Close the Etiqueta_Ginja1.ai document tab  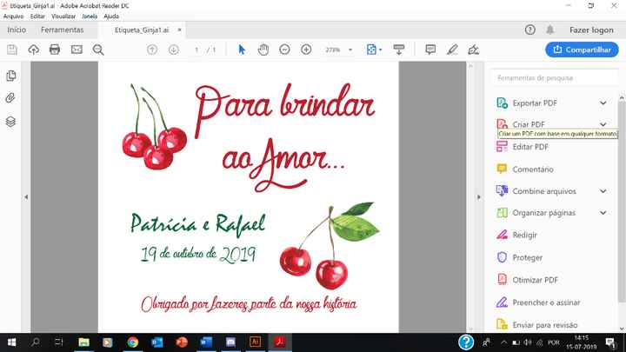(x=179, y=30)
